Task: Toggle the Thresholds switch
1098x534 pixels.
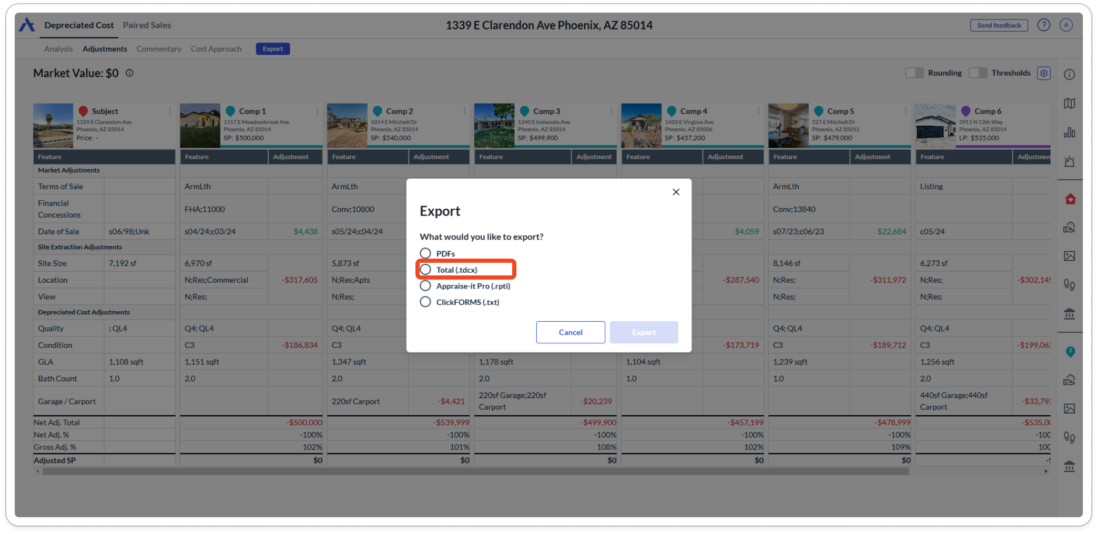Action: 978,73
